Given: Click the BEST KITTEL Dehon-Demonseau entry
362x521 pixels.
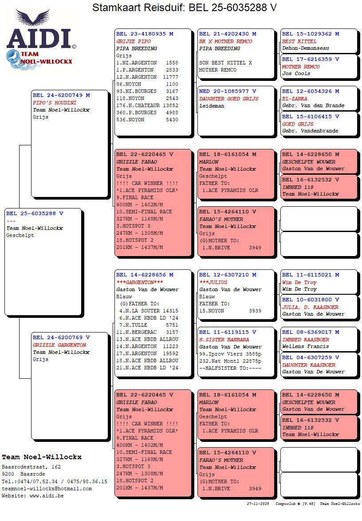Looking at the screenshot, I should (319, 41).
